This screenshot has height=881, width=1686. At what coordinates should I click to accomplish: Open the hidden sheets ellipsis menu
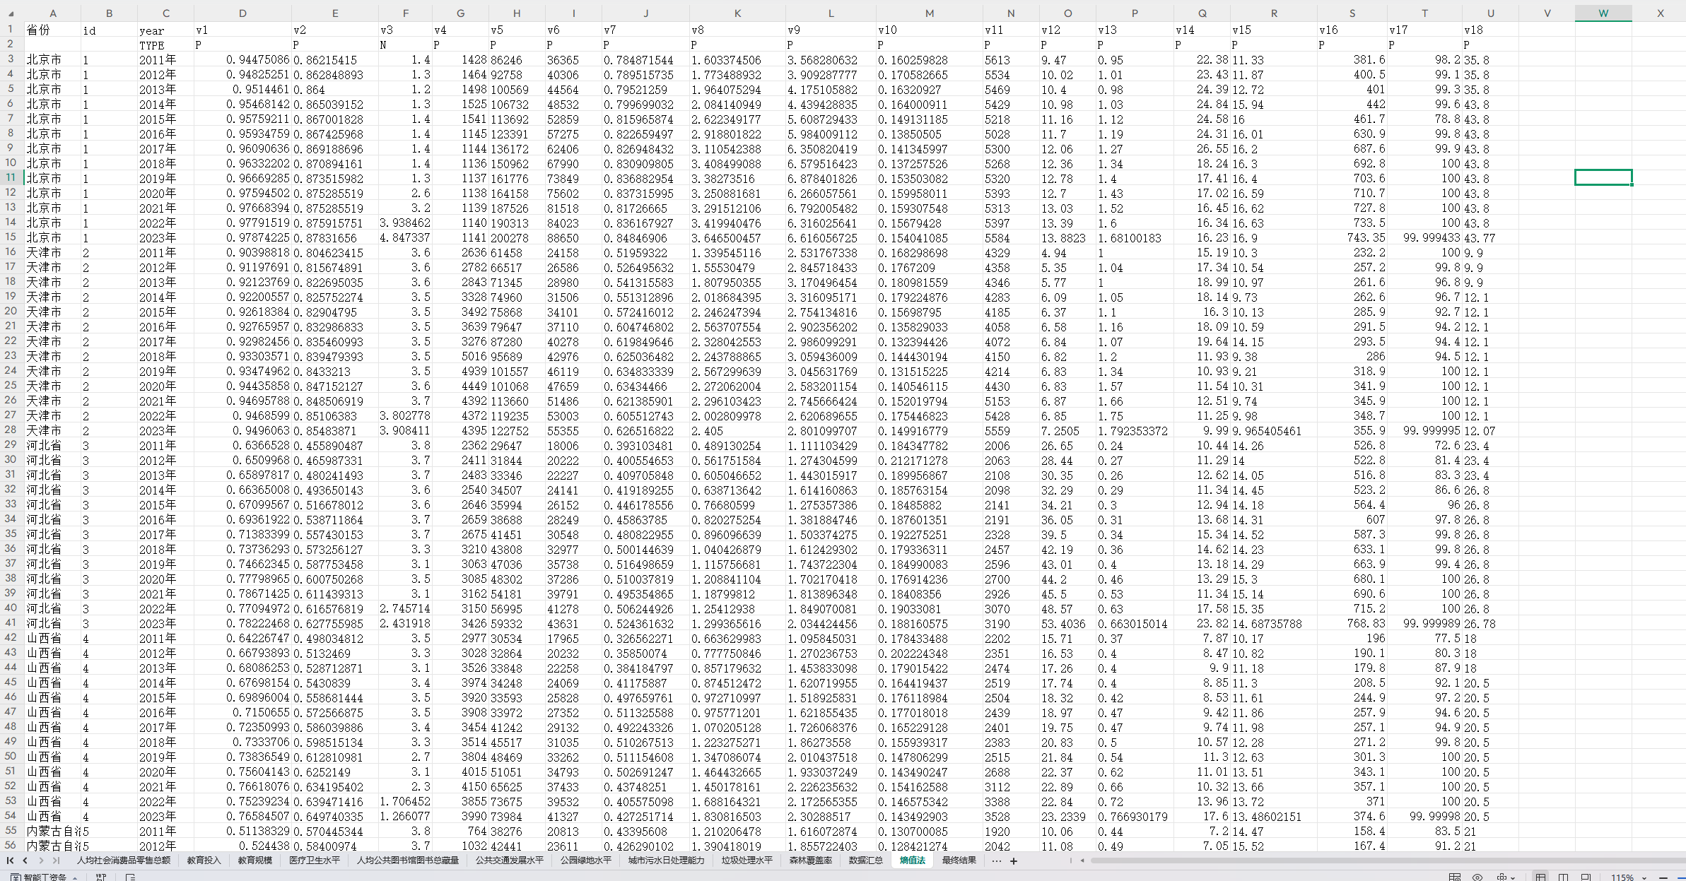tap(996, 861)
